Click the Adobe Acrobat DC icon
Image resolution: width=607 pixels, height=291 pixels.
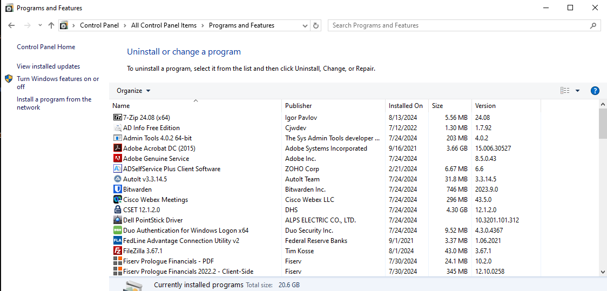[117, 148]
